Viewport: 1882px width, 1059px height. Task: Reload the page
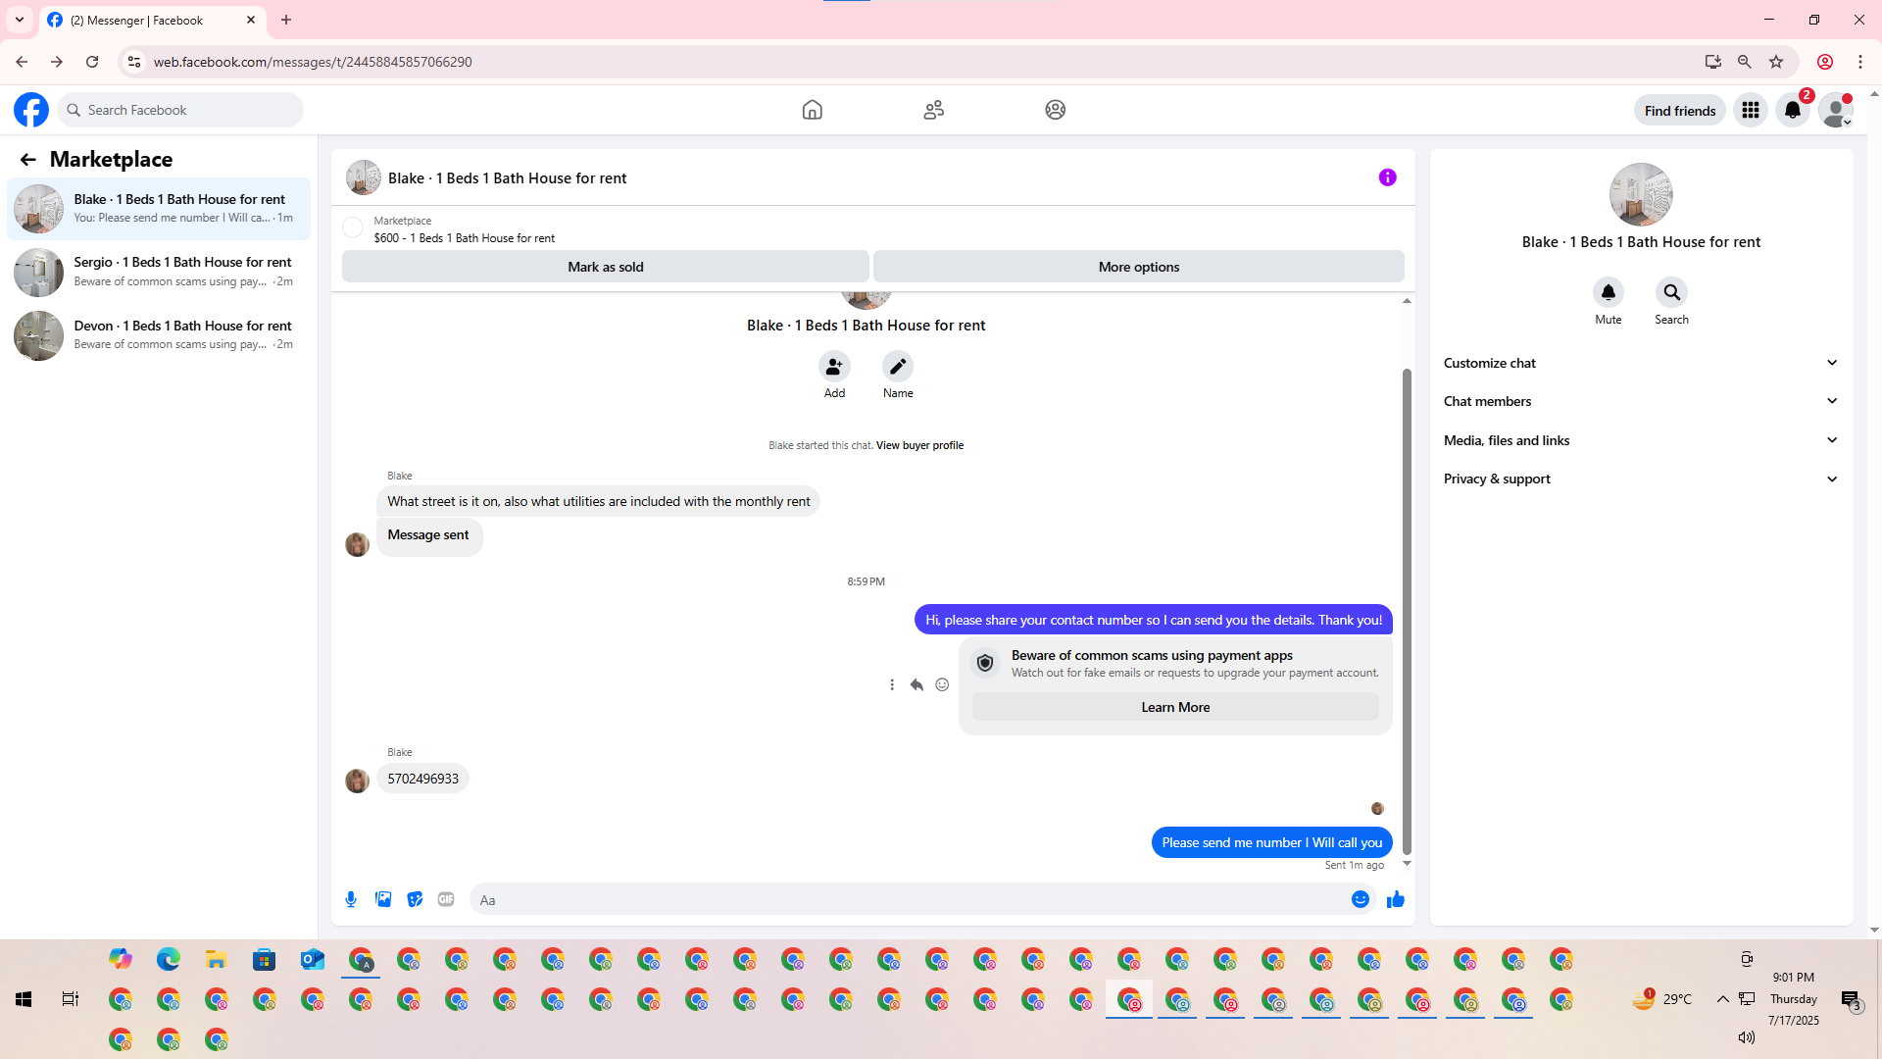(92, 62)
